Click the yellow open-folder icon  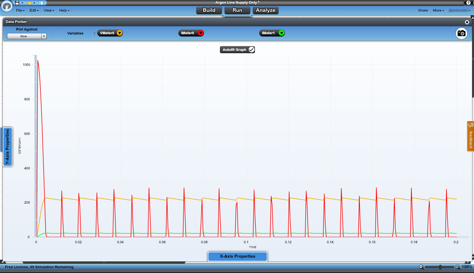(x=29, y=3)
